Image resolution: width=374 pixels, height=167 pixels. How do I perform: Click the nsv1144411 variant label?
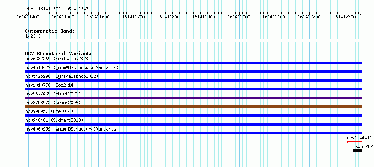tap(359, 138)
